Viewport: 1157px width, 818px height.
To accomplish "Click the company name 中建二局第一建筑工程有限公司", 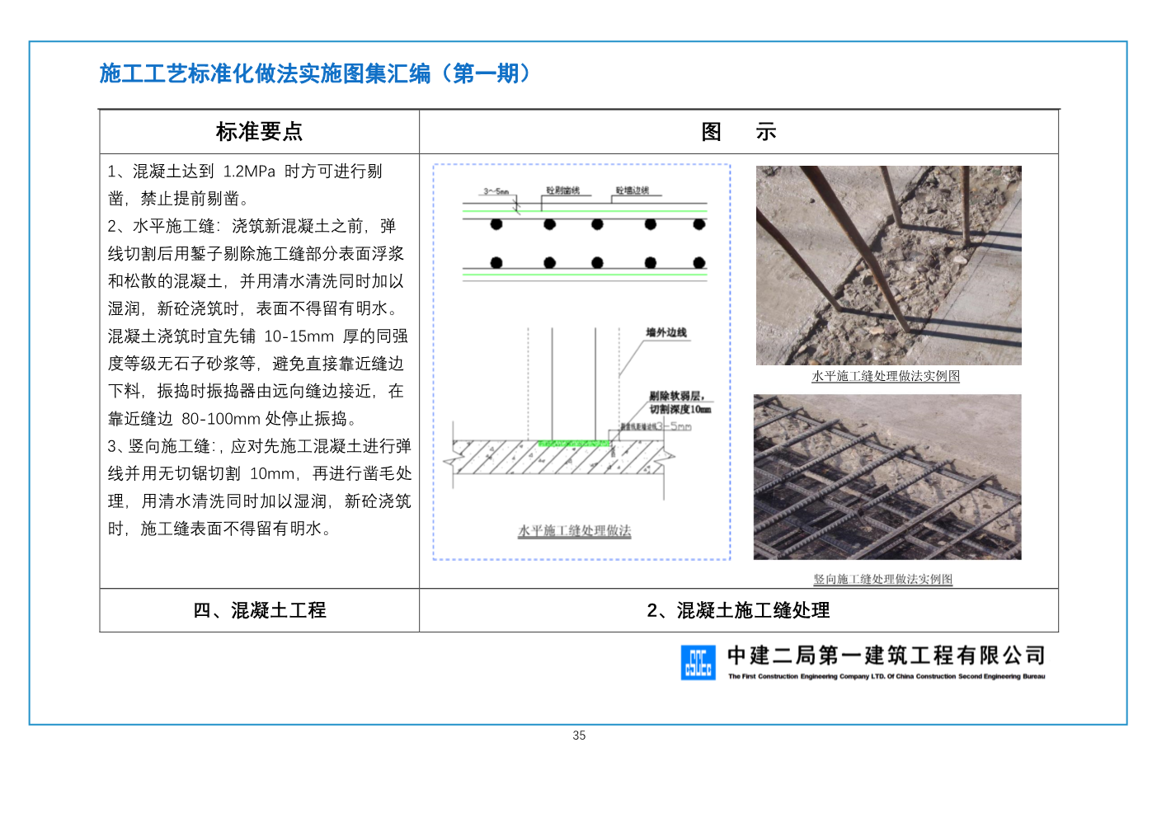I will click(x=886, y=656).
